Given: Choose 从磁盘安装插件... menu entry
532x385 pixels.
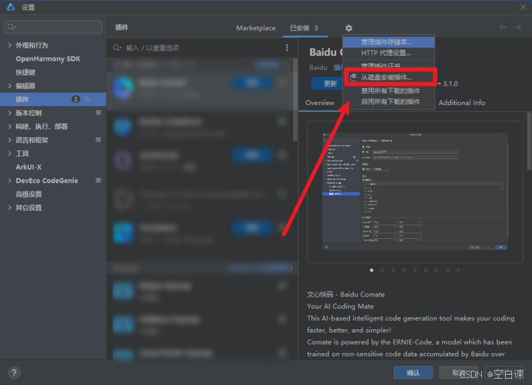Looking at the screenshot, I should click(388, 78).
